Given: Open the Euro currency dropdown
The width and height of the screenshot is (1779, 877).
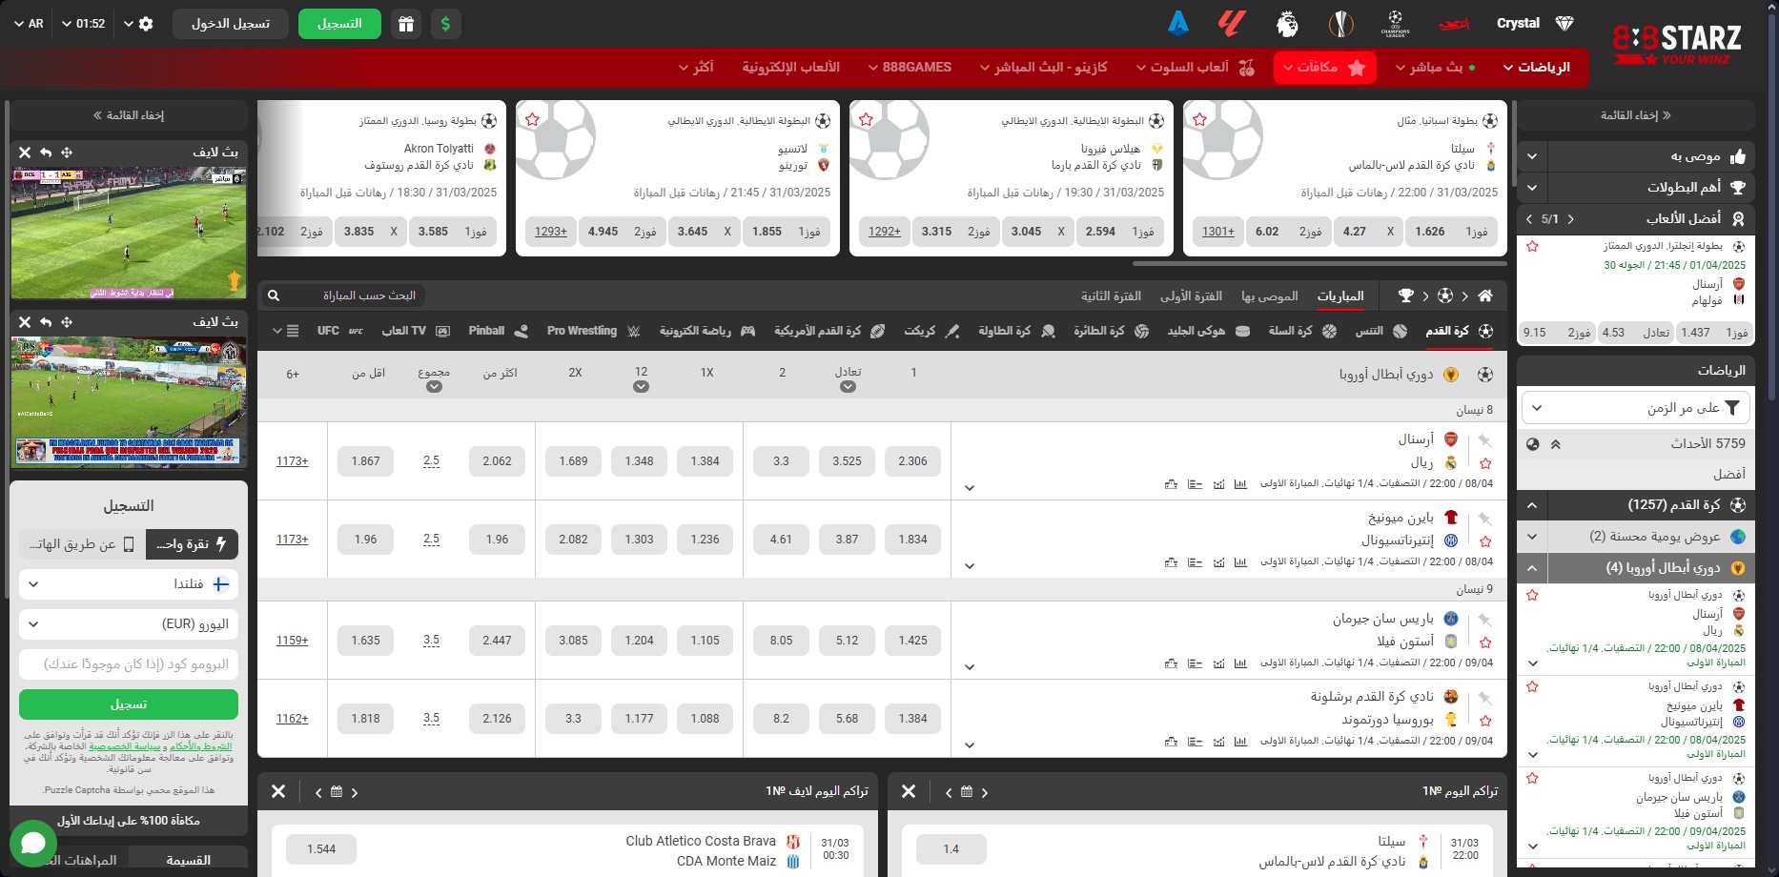Looking at the screenshot, I should coord(129,624).
